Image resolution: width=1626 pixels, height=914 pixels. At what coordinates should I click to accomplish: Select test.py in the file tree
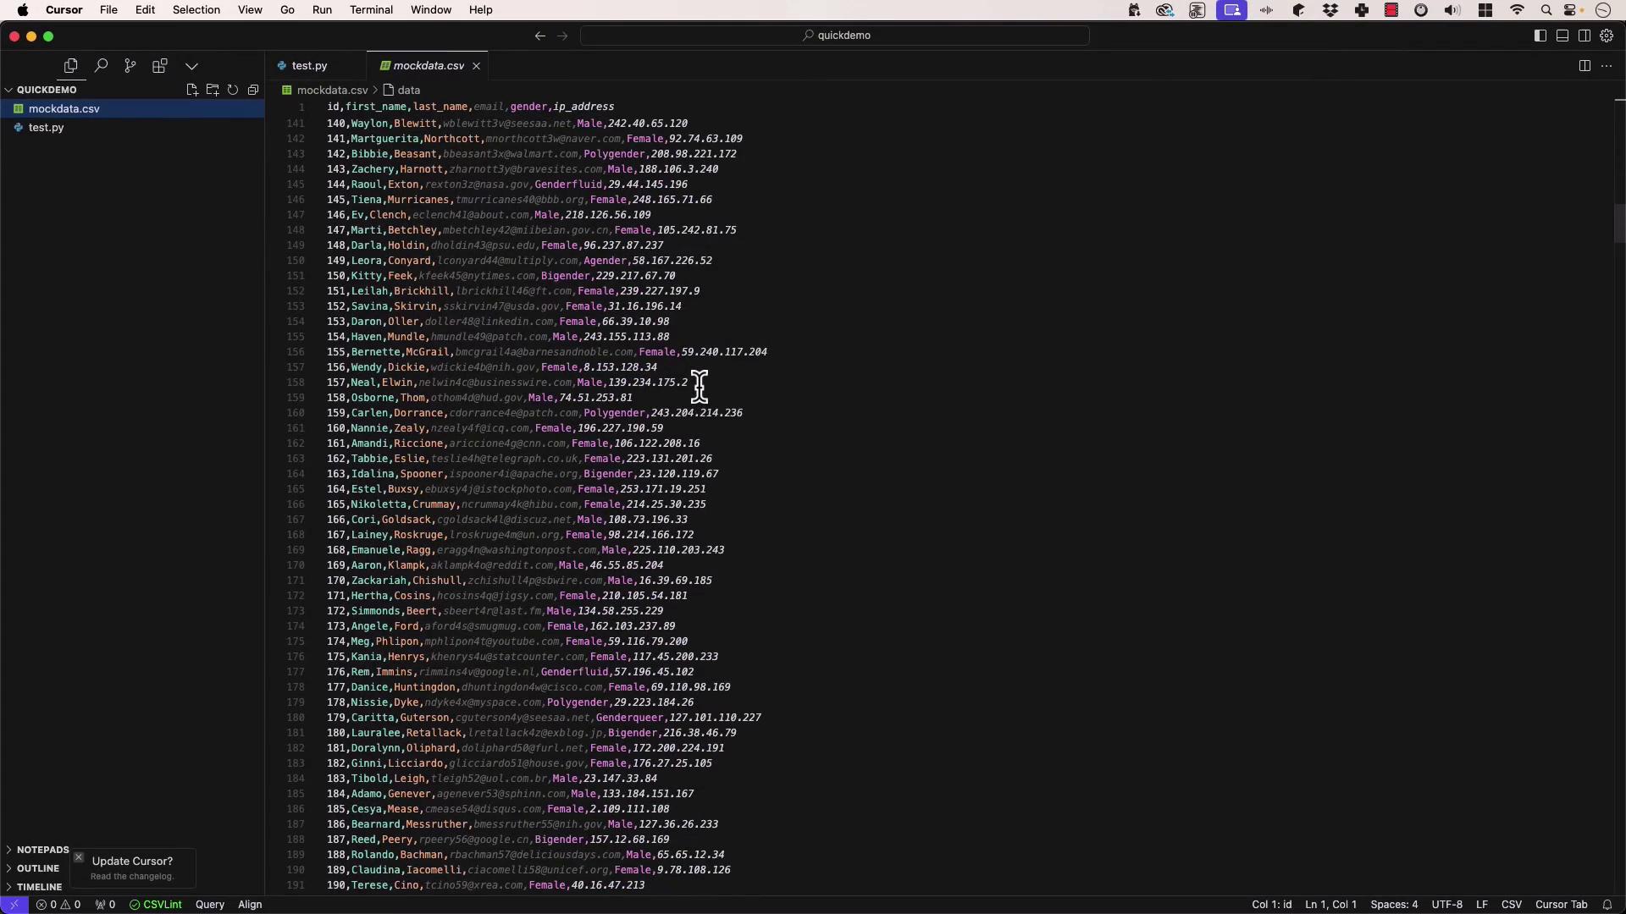point(46,128)
